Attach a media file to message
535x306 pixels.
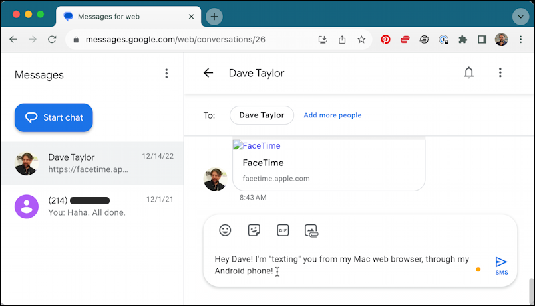point(311,230)
